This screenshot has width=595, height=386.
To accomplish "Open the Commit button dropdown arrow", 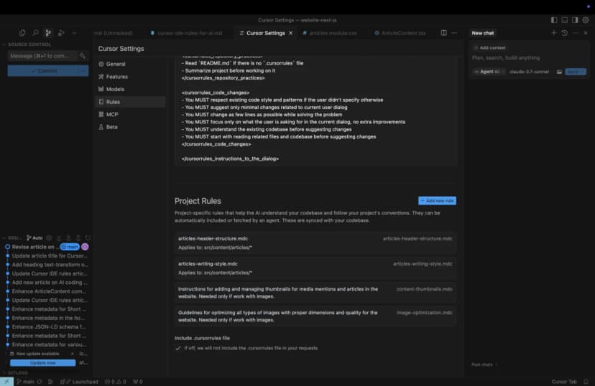I will point(83,71).
